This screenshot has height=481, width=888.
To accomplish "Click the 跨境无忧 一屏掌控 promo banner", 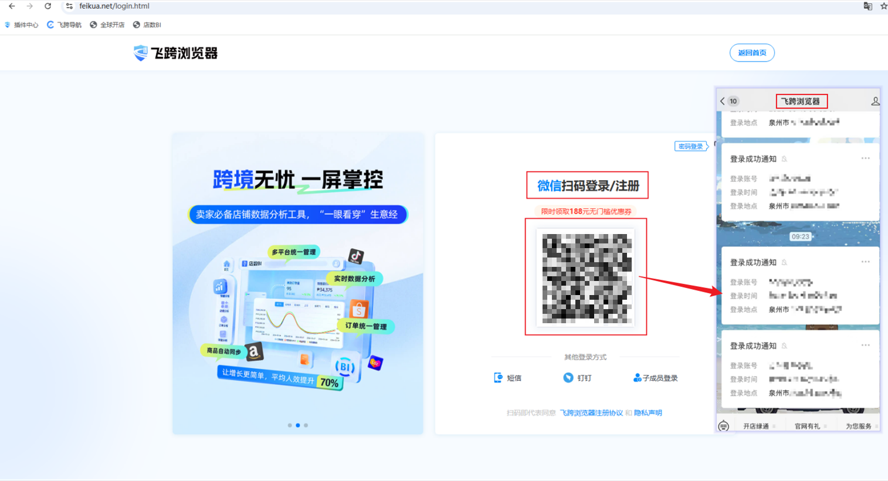I will [298, 283].
